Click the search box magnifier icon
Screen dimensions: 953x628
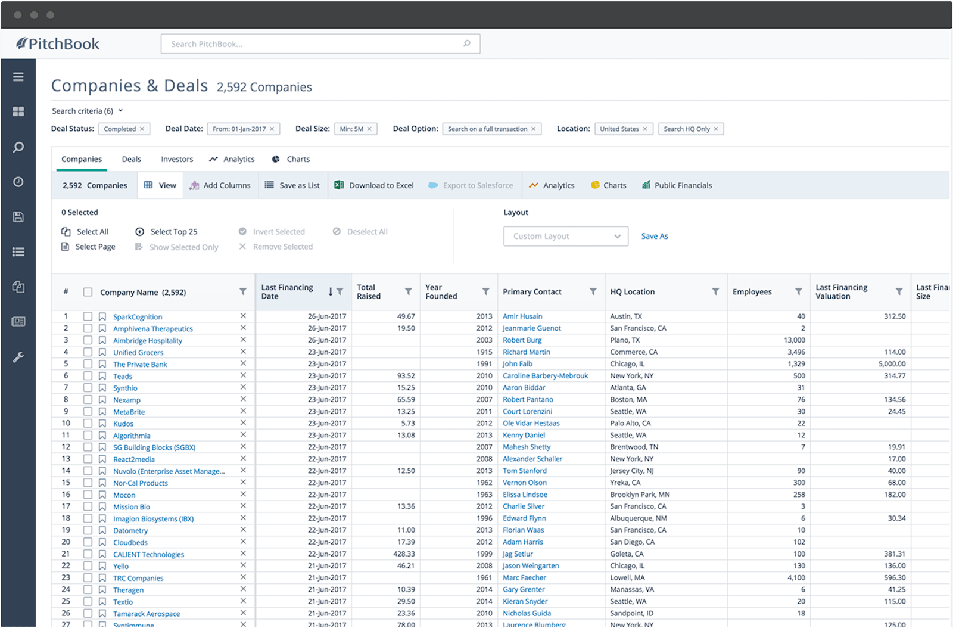coord(467,43)
